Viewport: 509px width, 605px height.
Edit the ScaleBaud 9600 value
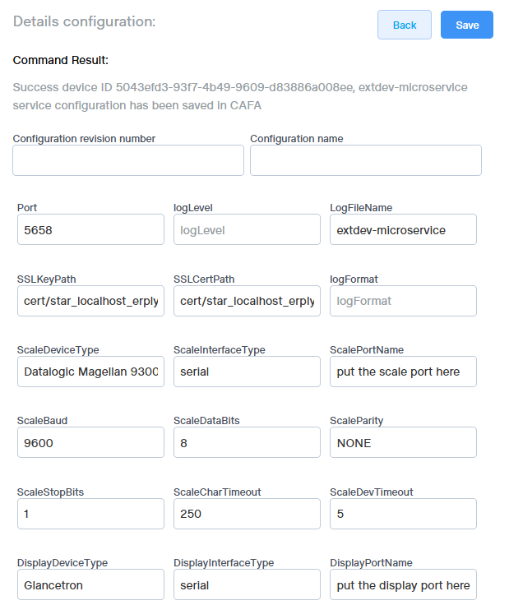coord(90,442)
